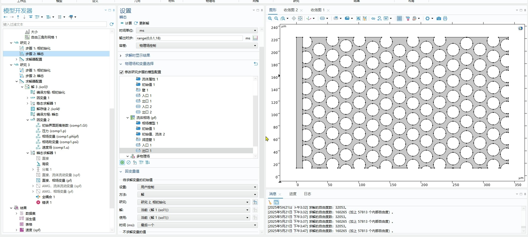Image resolution: width=528 pixels, height=237 pixels.
Task: Switch to the 收敛图 2 tab
Action: (x=290, y=10)
